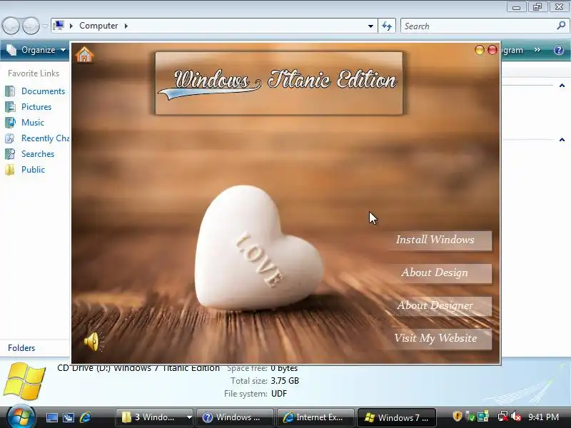Open dropdown arrow on 3 Windo... taskbar group
Viewport: 571px width, 428px height.
pos(189,417)
